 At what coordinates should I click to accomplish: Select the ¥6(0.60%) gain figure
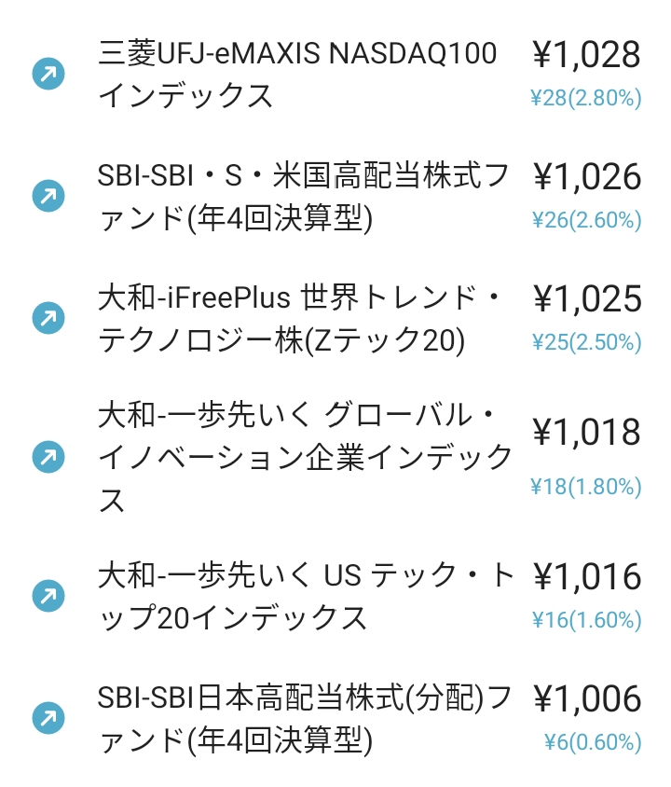tap(593, 742)
